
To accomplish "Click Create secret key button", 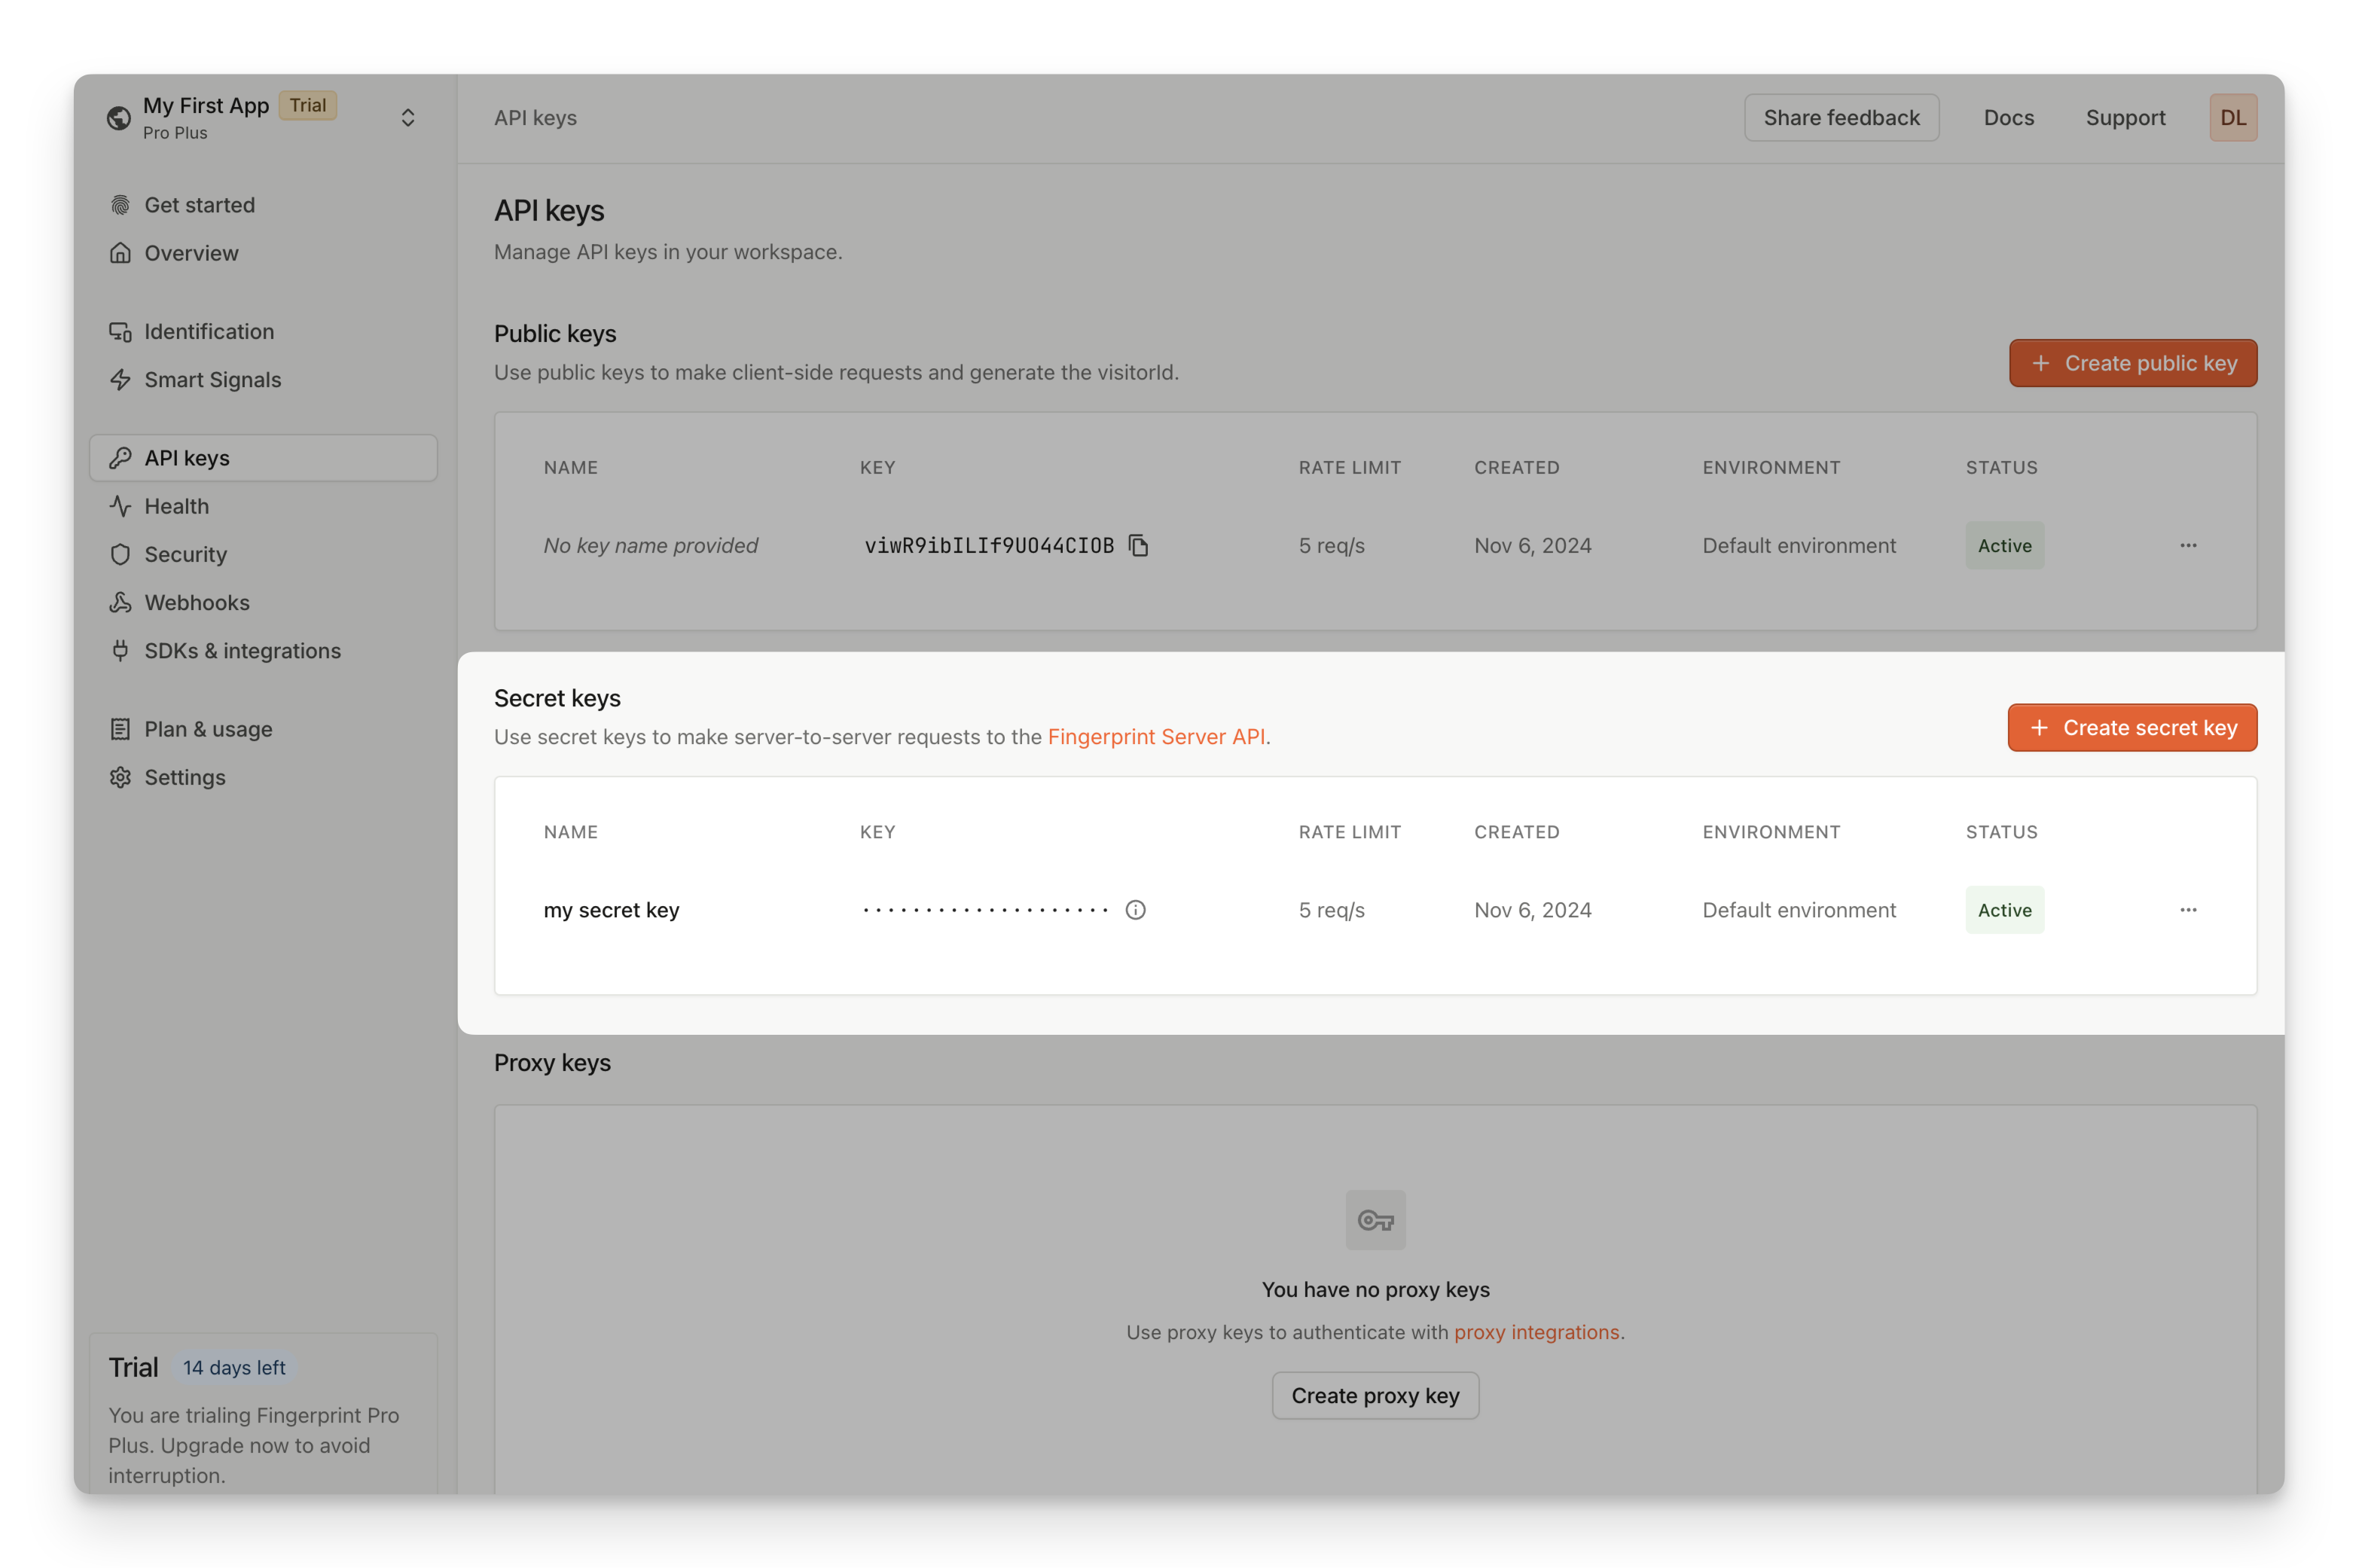I will tap(2132, 728).
